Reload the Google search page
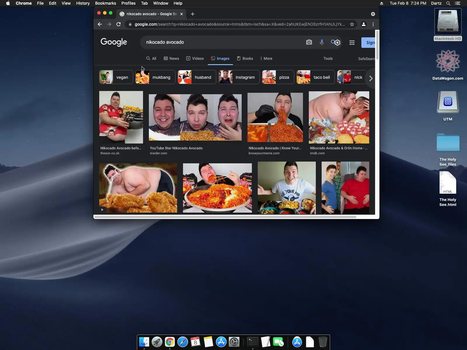Viewport: 467px width, 350px height. [119, 24]
